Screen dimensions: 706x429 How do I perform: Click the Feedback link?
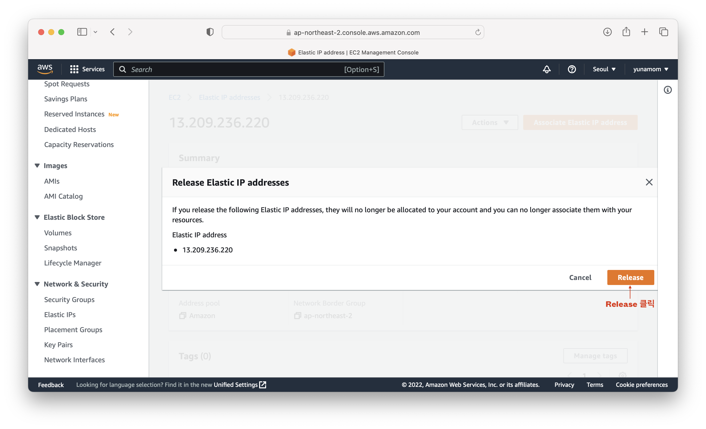coord(51,385)
